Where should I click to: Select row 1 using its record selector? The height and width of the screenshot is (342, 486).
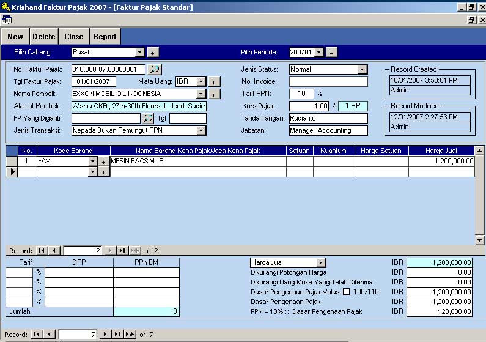pyautogui.click(x=12, y=162)
